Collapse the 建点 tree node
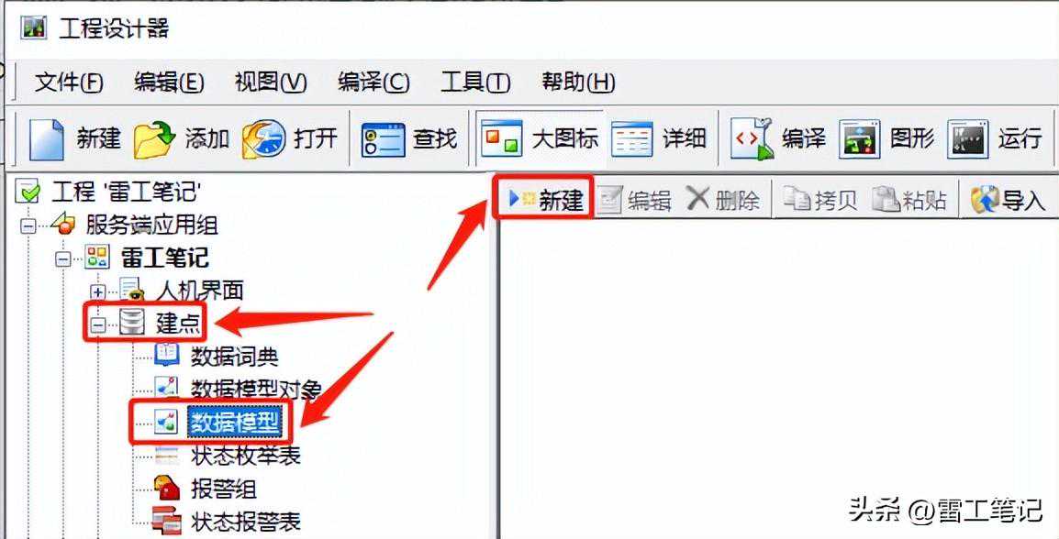 tap(98, 325)
